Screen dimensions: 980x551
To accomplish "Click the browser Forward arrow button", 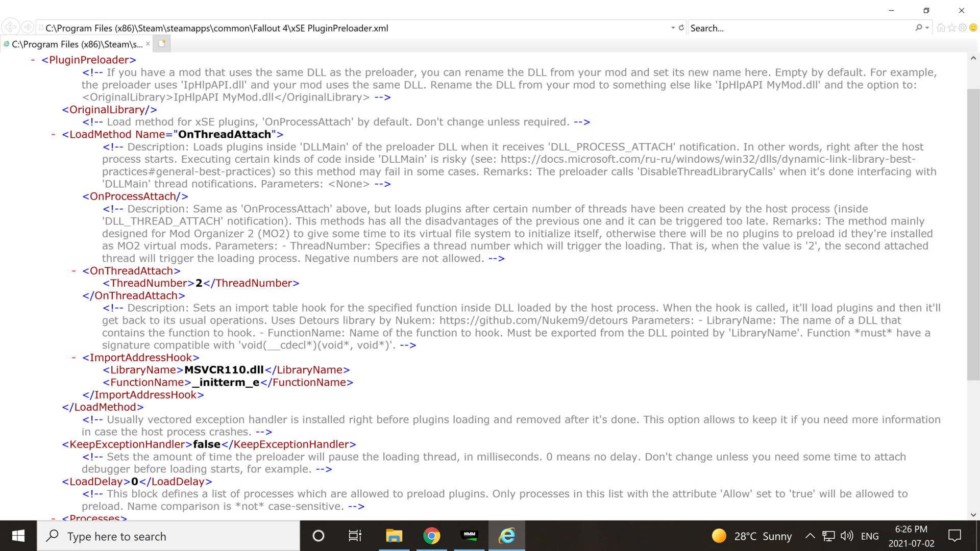I will tap(28, 28).
